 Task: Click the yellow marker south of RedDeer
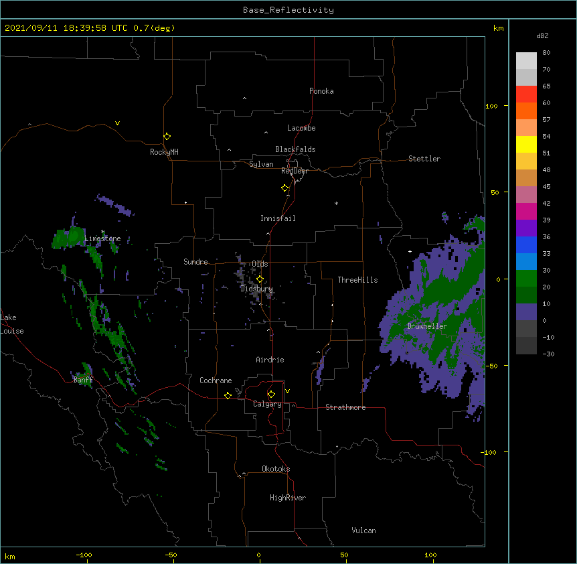tap(284, 188)
